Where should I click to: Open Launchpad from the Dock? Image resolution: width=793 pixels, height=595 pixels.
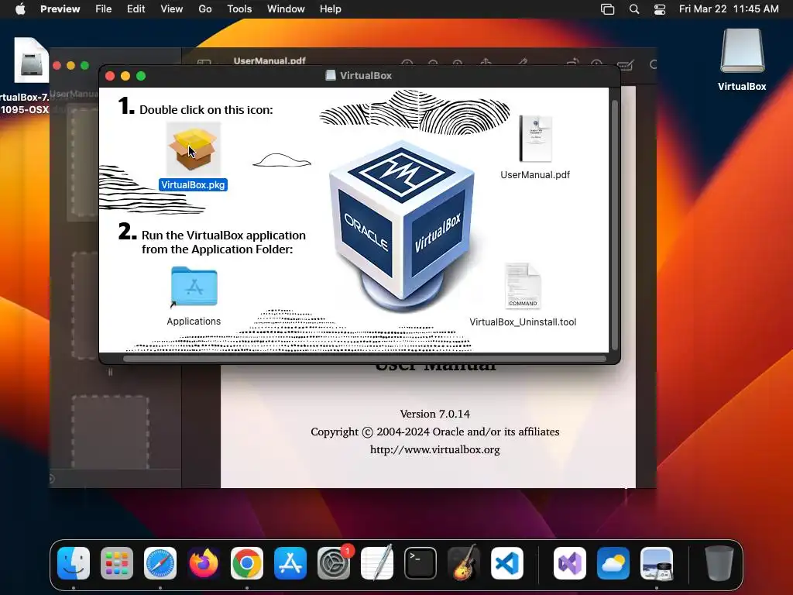(117, 563)
